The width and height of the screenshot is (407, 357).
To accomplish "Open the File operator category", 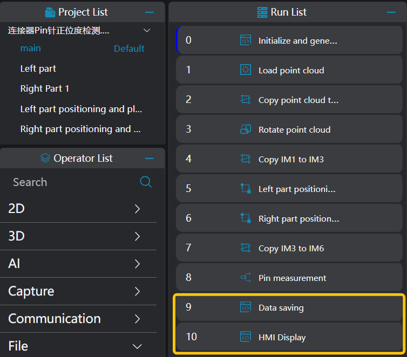I will coord(137,346).
